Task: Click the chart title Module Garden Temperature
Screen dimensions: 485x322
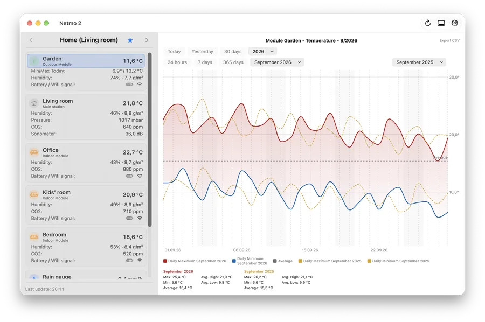Action: (x=311, y=40)
